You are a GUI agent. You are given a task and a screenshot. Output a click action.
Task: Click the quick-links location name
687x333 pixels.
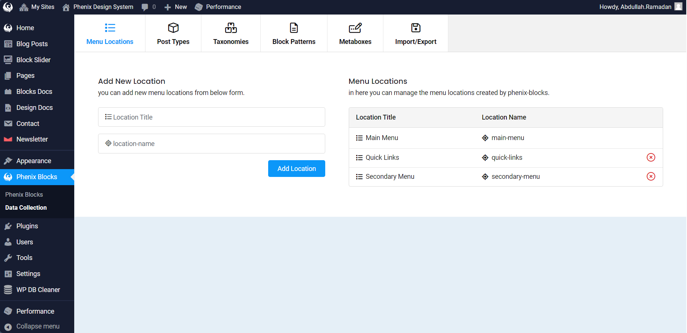(507, 158)
